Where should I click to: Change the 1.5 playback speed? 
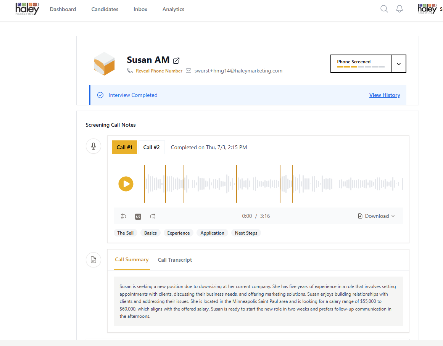coord(138,216)
